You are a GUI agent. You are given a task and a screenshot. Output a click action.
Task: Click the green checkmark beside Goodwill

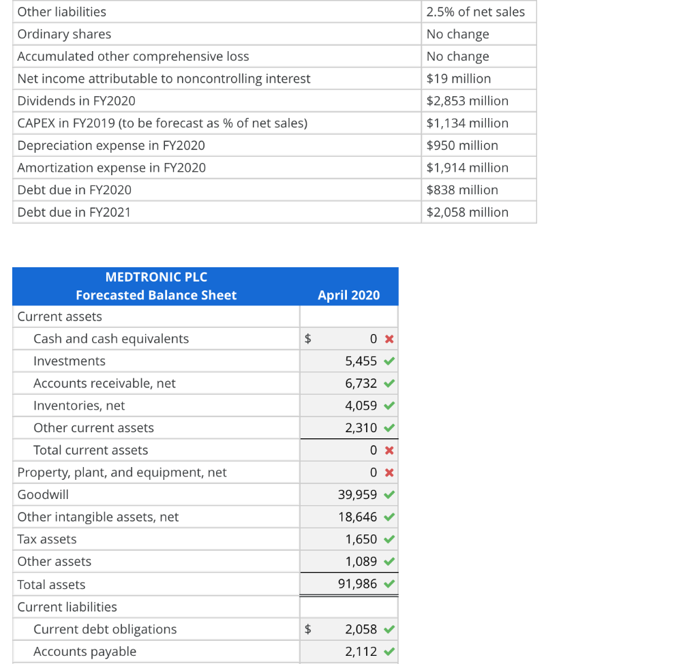pyautogui.click(x=389, y=494)
